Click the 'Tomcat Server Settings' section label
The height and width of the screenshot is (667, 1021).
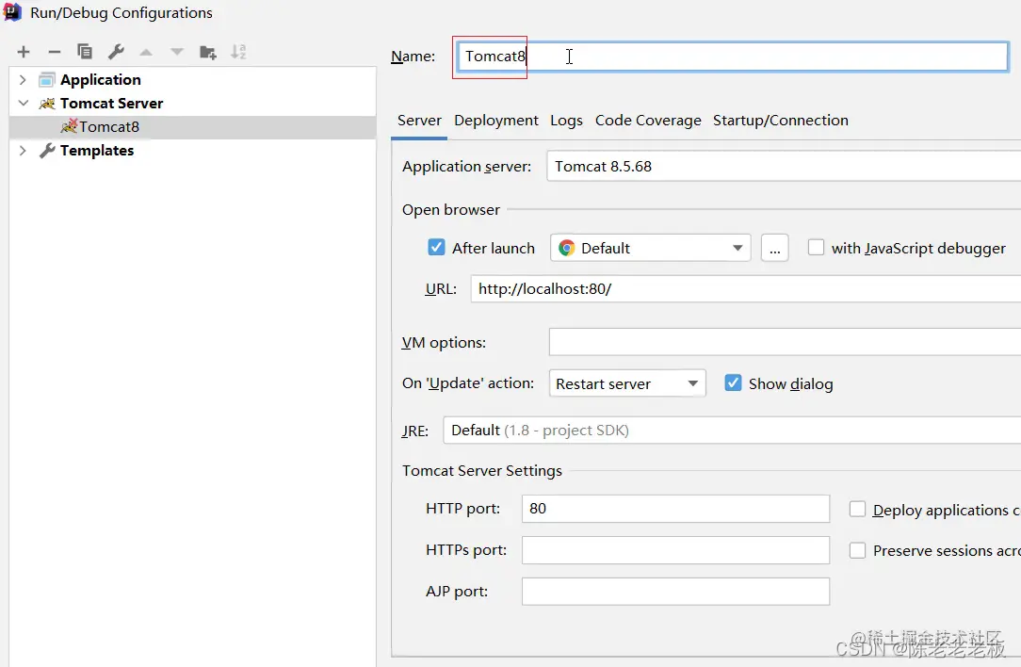[x=482, y=471]
